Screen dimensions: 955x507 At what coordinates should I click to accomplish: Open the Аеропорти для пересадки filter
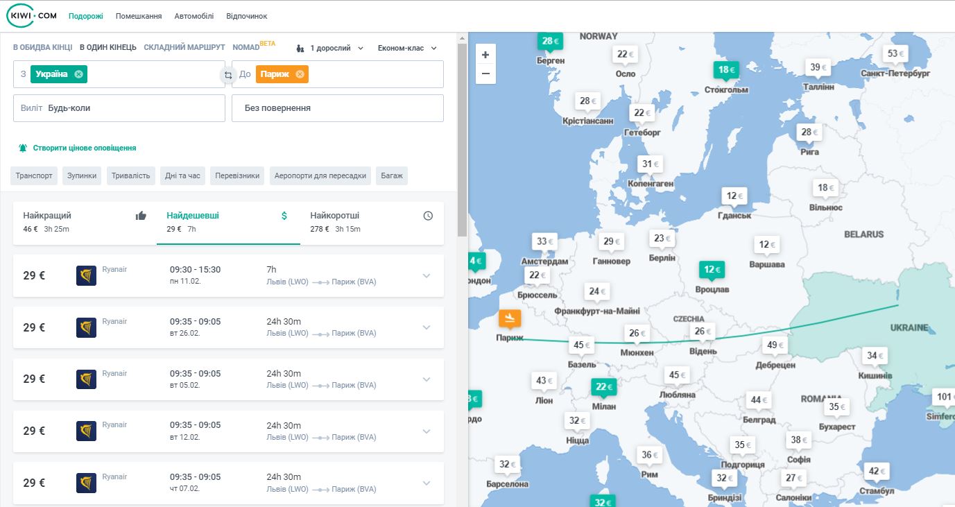point(320,176)
